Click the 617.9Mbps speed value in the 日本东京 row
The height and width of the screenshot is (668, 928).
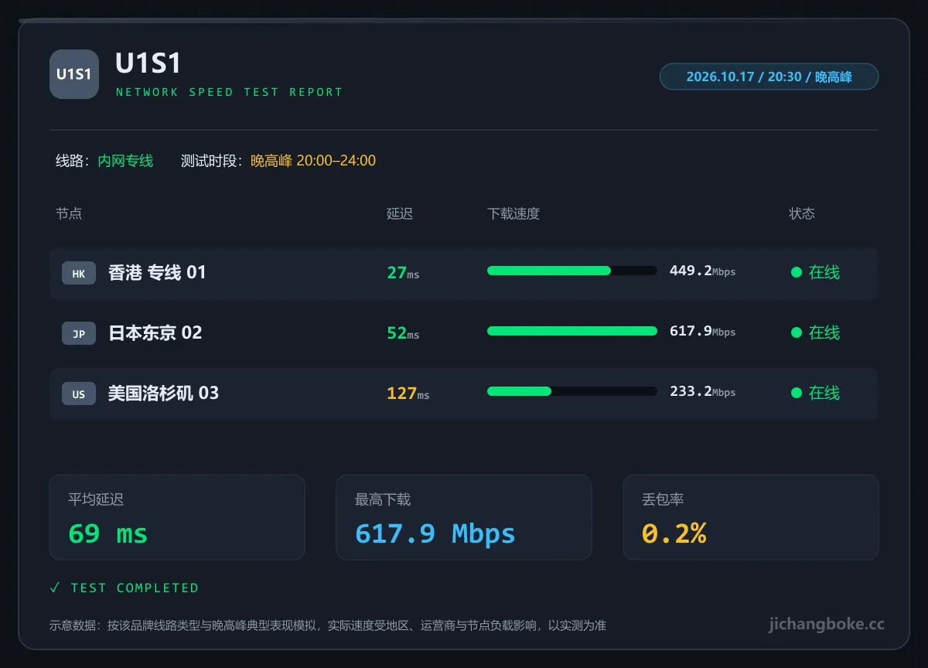click(702, 331)
